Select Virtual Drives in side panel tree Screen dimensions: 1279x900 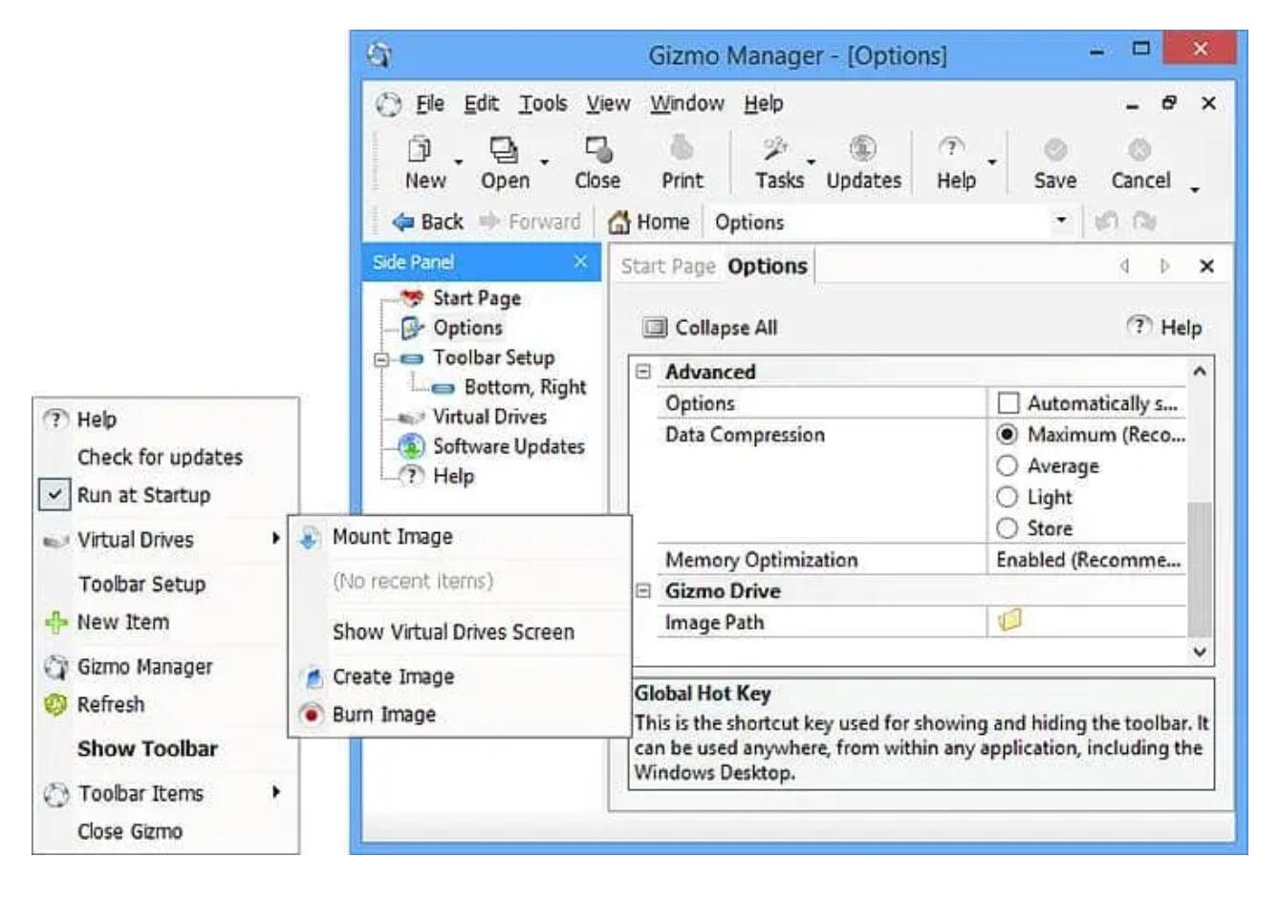[x=489, y=417]
